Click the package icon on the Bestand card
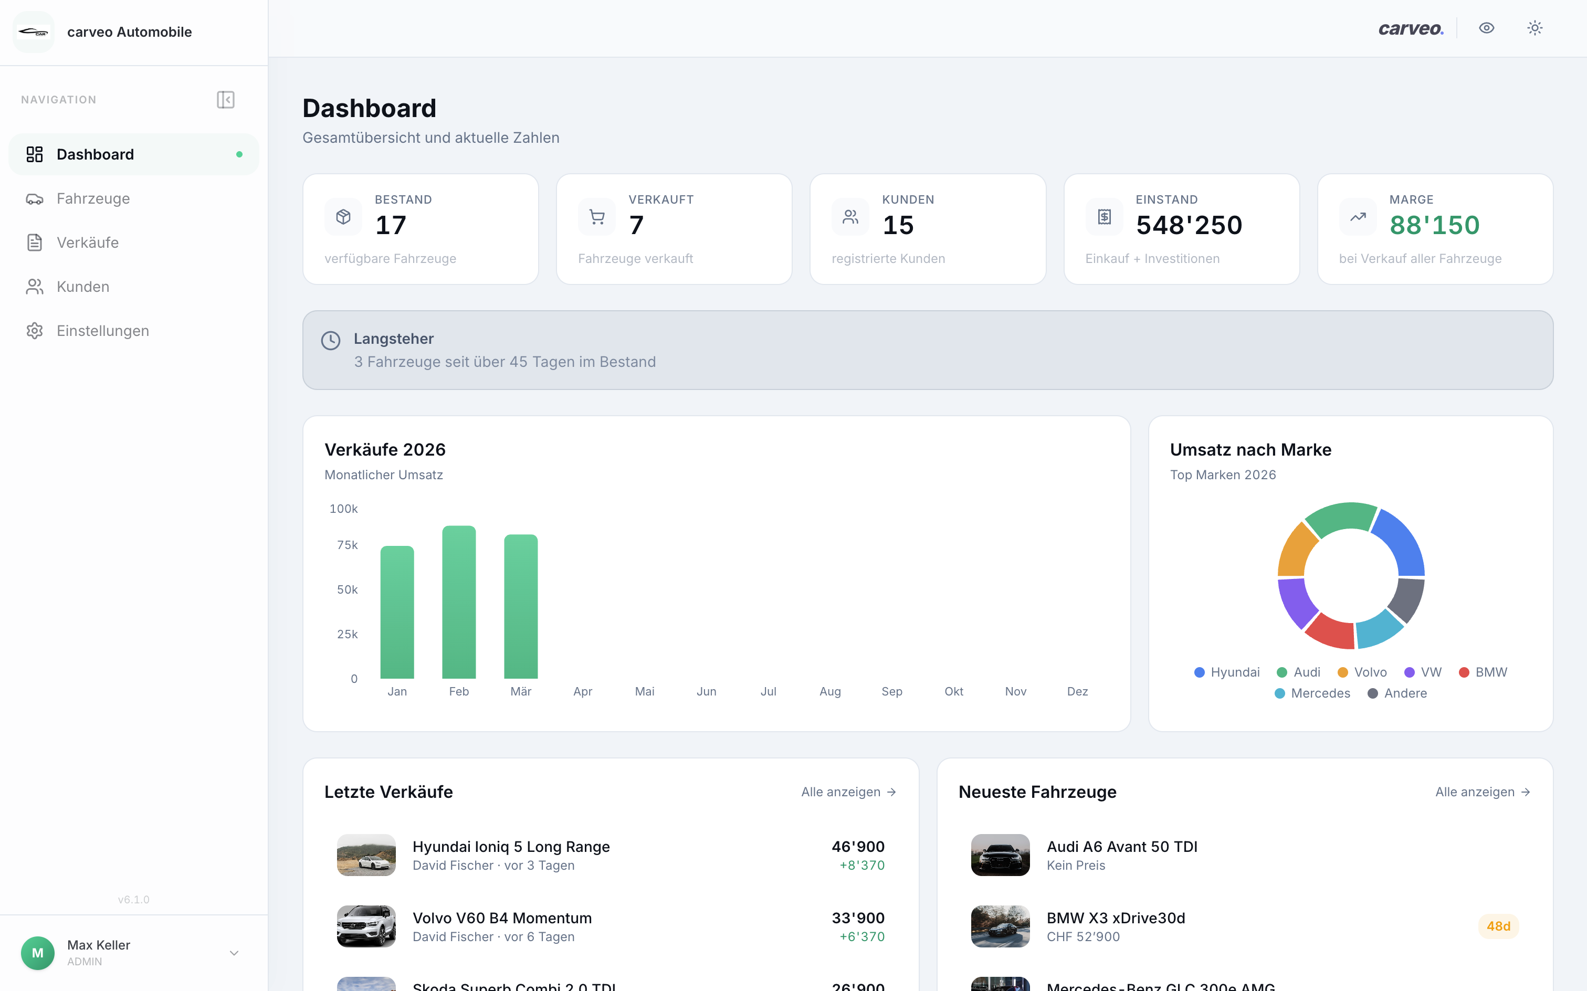 point(343,216)
